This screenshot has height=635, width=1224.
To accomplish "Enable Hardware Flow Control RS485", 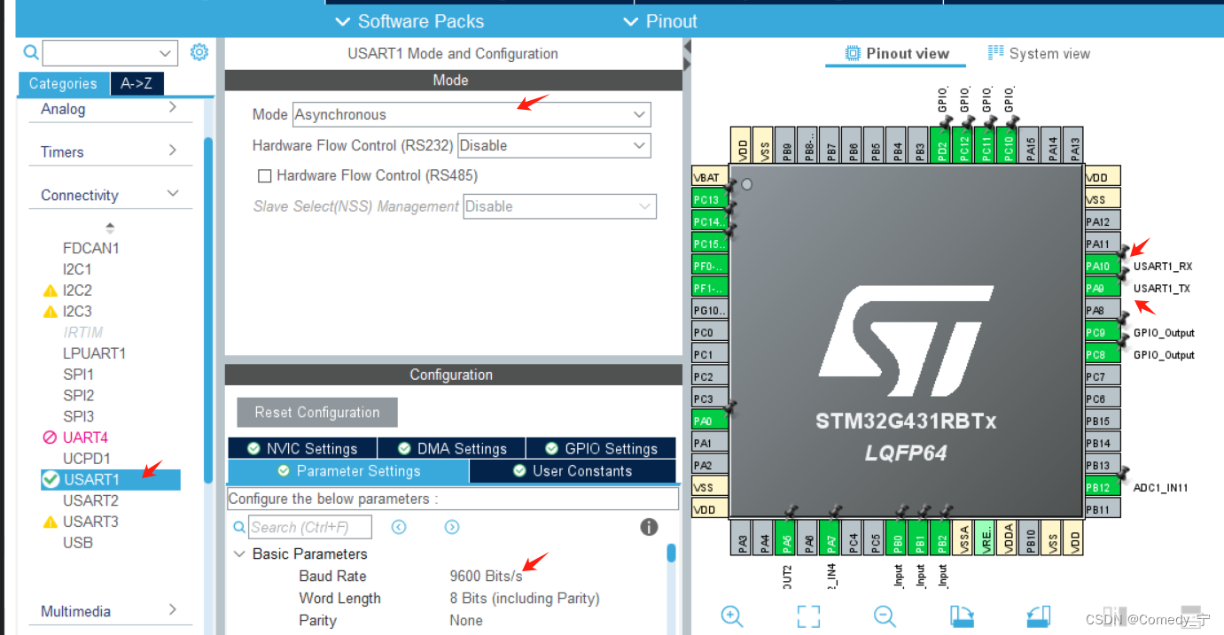I will pyautogui.click(x=264, y=175).
